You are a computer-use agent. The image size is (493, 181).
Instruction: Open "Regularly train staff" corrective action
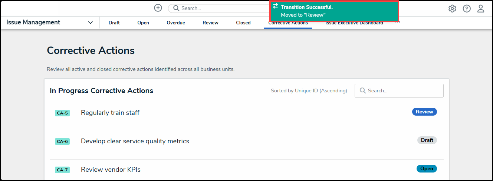click(110, 113)
